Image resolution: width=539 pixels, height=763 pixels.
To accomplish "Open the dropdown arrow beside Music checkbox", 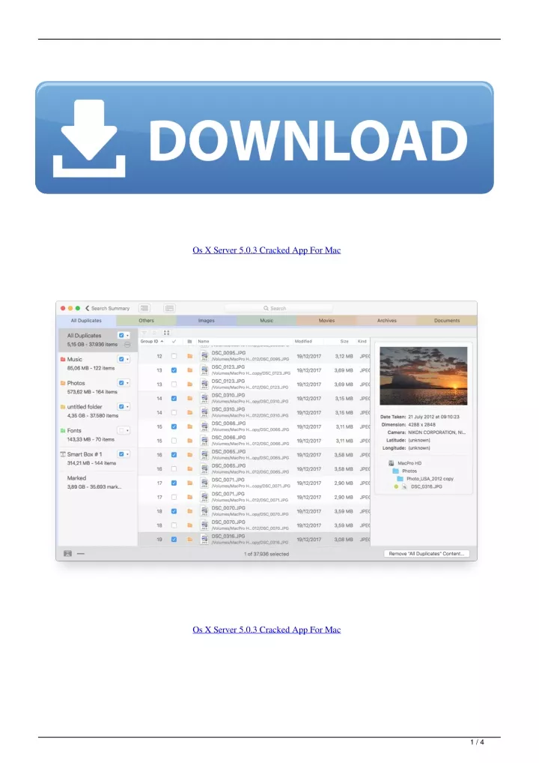I will pyautogui.click(x=127, y=359).
